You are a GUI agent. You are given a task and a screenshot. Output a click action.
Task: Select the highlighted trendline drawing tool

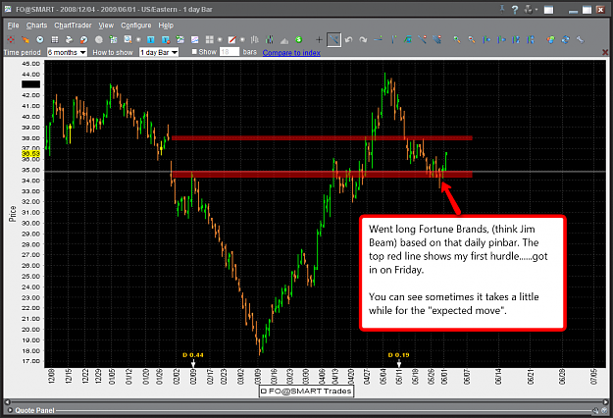click(x=333, y=39)
